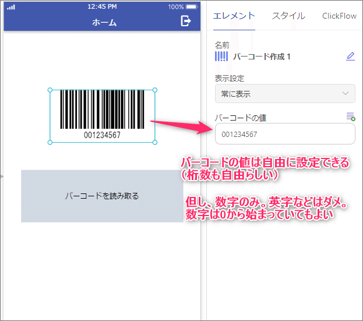This screenshot has height=321, width=363.
Task: Click the バーコードの値 label
Action: coord(240,118)
